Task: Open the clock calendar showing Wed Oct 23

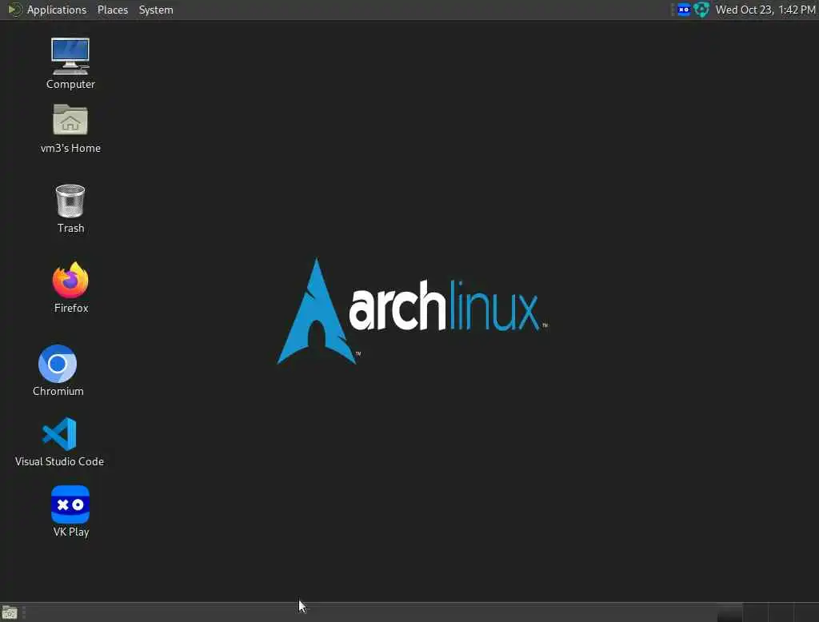Action: 765,10
